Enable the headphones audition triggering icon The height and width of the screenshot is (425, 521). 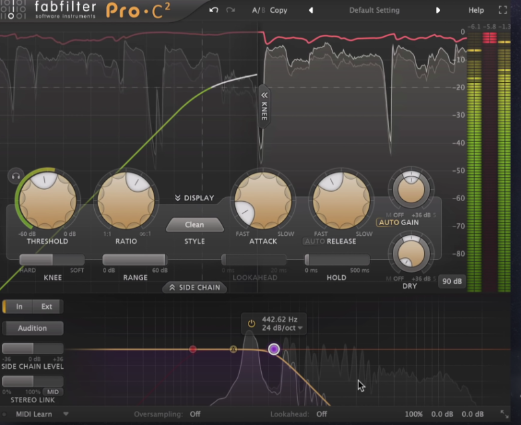pos(15,176)
